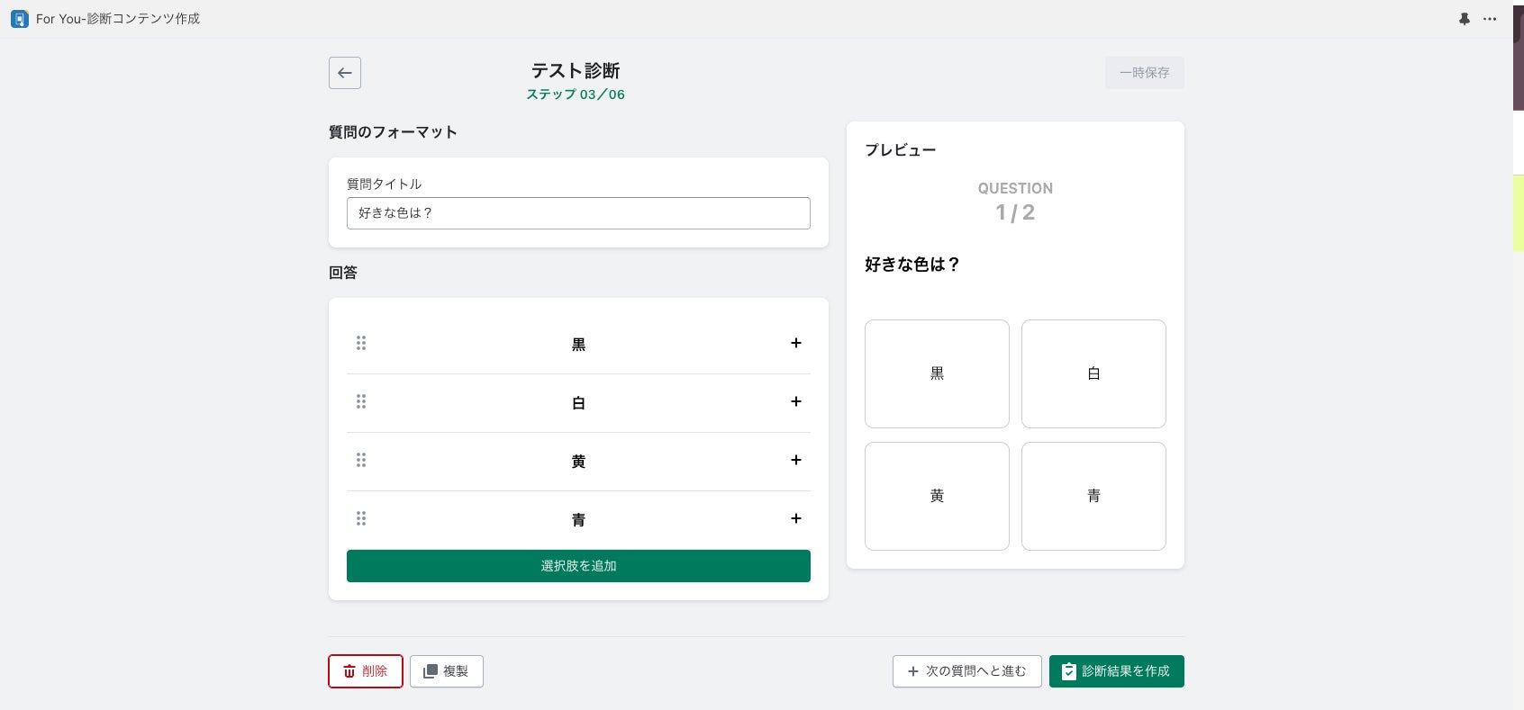
Task: Click the pin icon in top bar
Action: point(1465,19)
